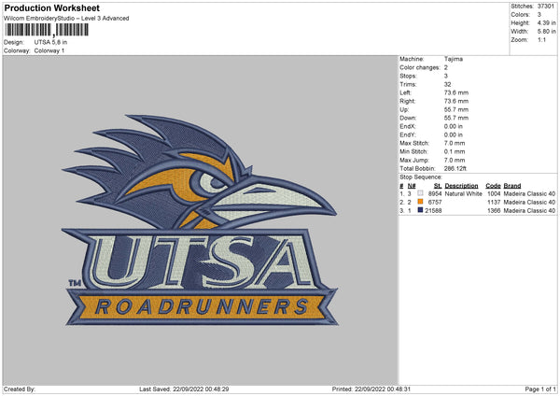Select the Machine value Tajima
This screenshot has width=560, height=396.
(455, 59)
